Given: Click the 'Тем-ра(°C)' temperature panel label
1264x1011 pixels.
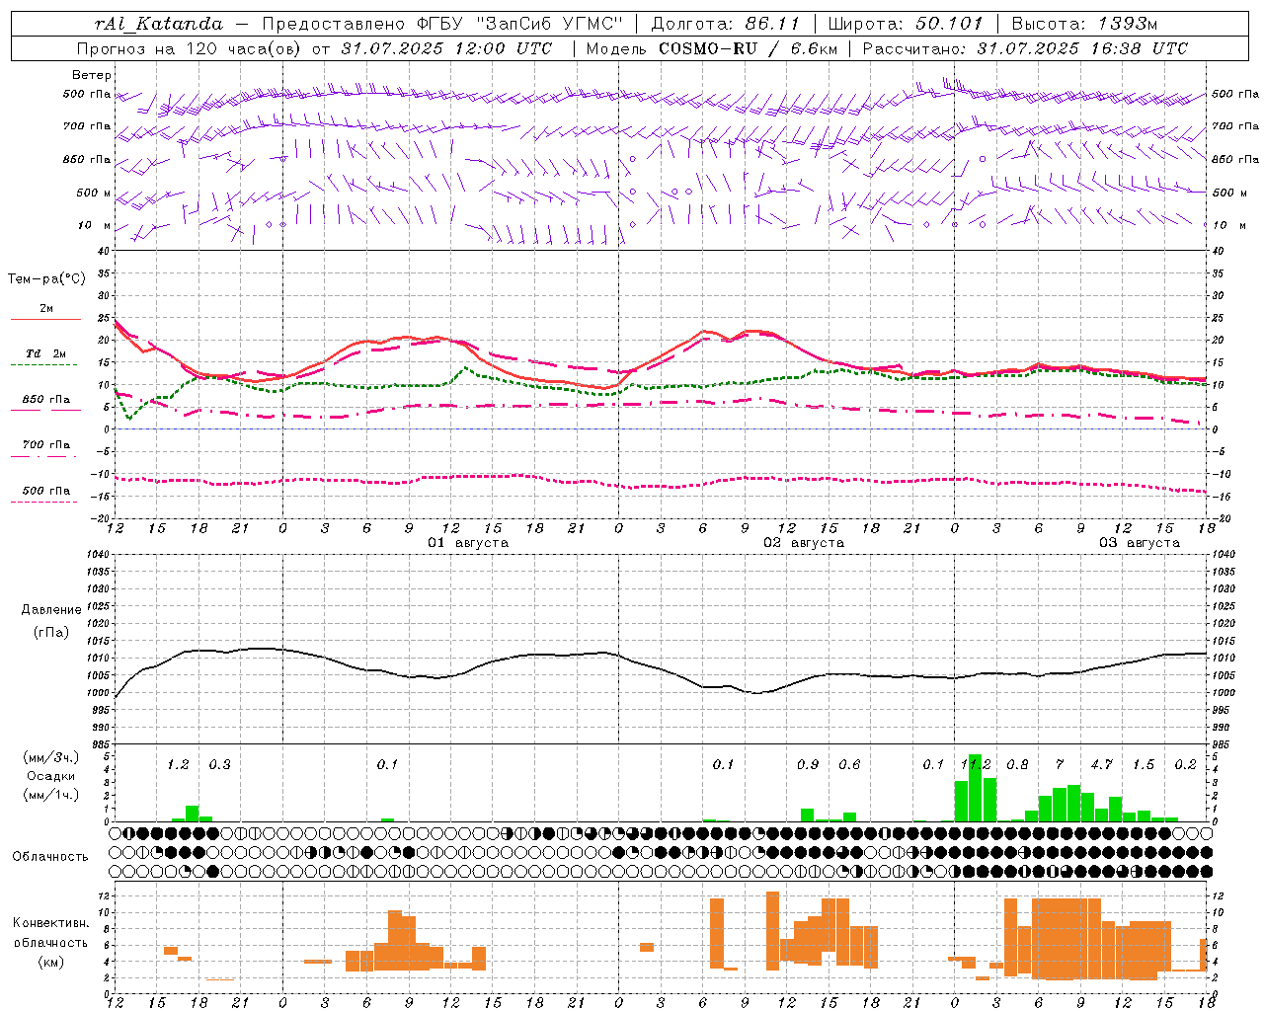Looking at the screenshot, I should (x=46, y=279).
